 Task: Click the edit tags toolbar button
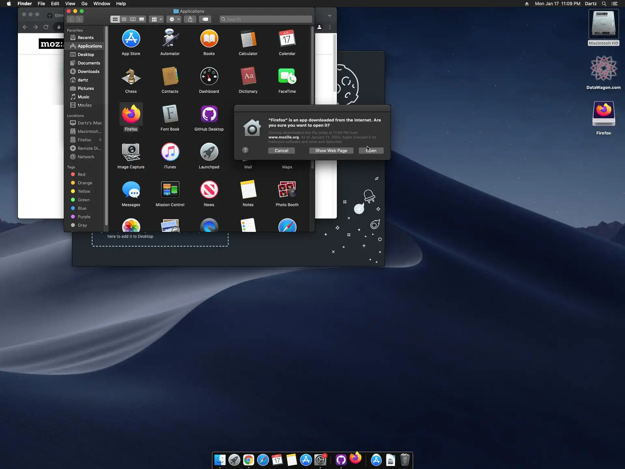click(x=205, y=19)
